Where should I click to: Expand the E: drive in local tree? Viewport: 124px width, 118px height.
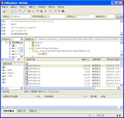click(10, 54)
